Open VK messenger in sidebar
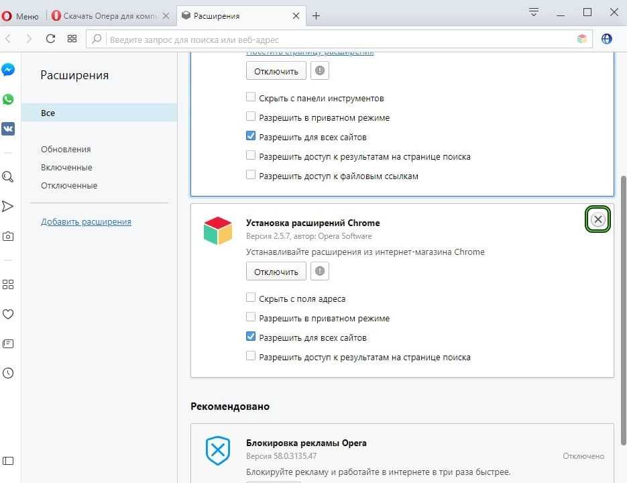This screenshot has width=627, height=483. pyautogui.click(x=8, y=129)
